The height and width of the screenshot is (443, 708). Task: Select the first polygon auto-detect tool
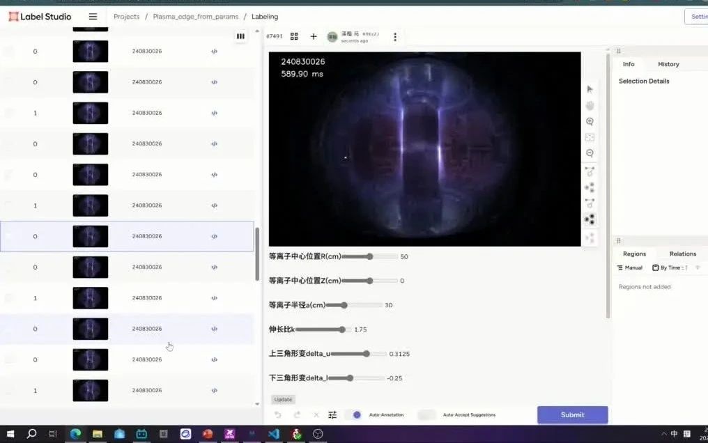590,171
